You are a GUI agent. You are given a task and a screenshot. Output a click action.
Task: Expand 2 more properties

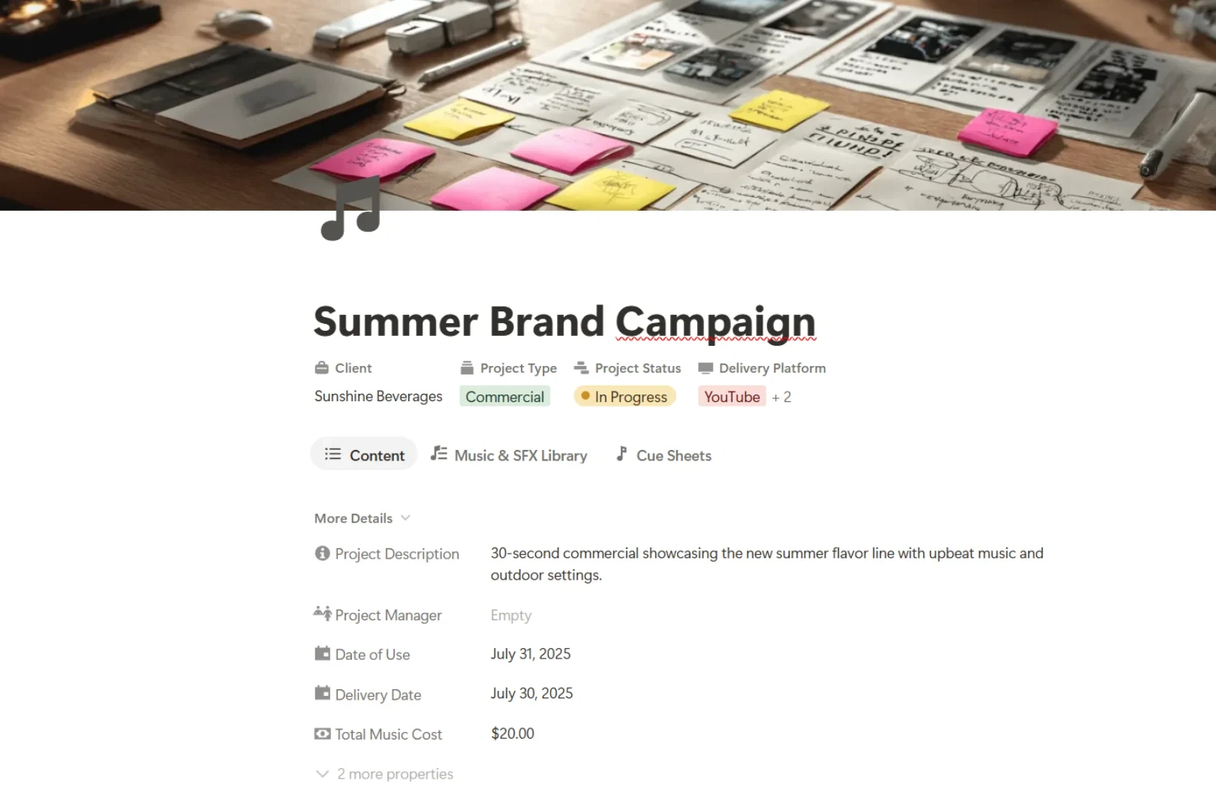pos(384,774)
